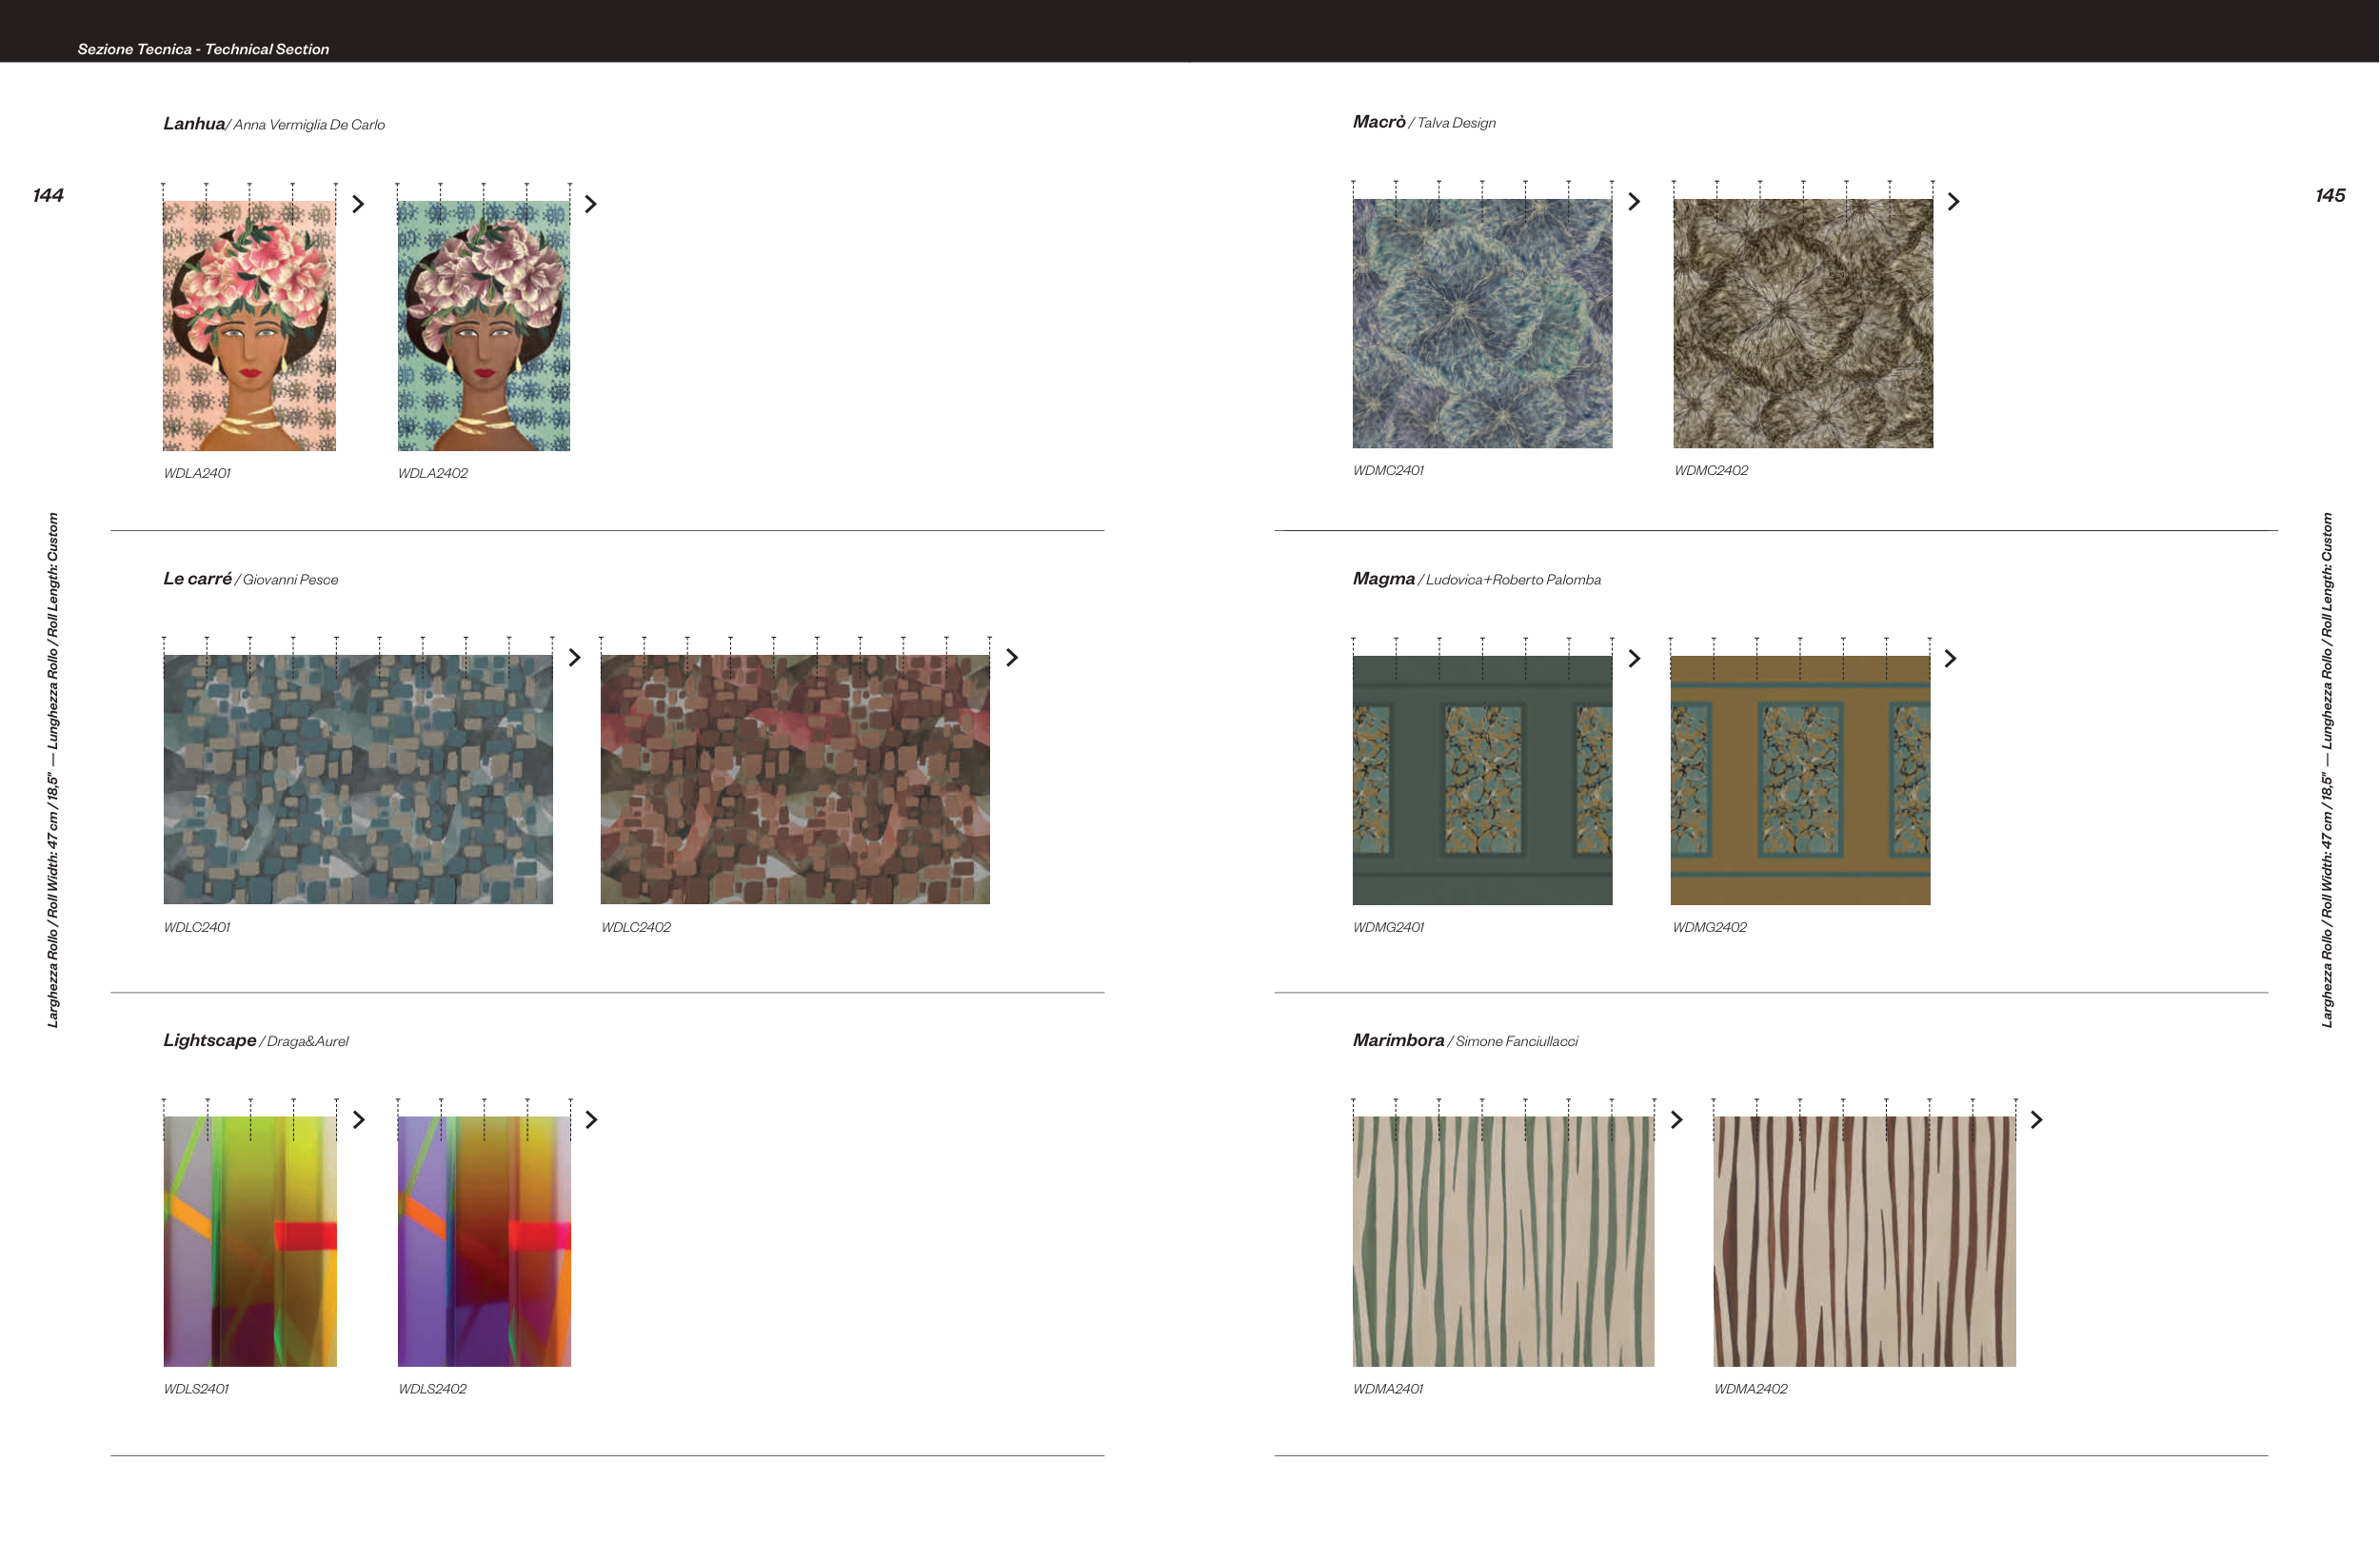2380x1541 pixels.
Task: Click the chevron beside WDMA2401 stripes
Action: pyautogui.click(x=1677, y=1120)
